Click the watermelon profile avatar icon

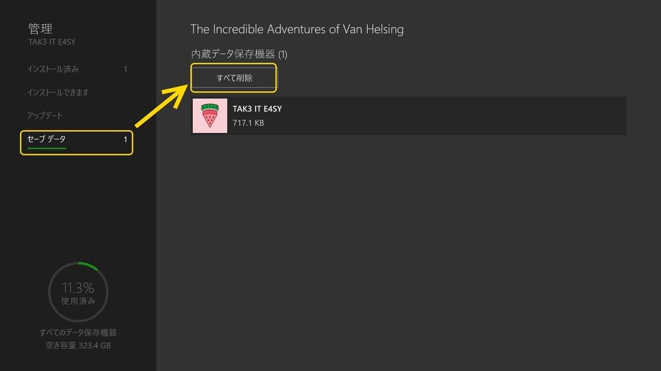point(210,115)
